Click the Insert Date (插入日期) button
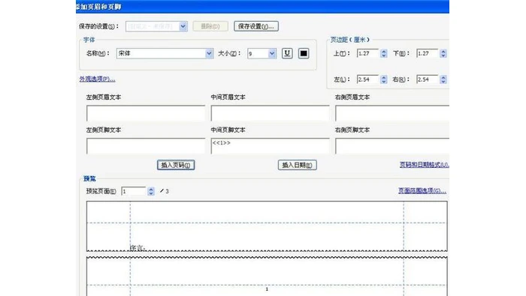Image resolution: width=526 pixels, height=296 pixels. (298, 165)
